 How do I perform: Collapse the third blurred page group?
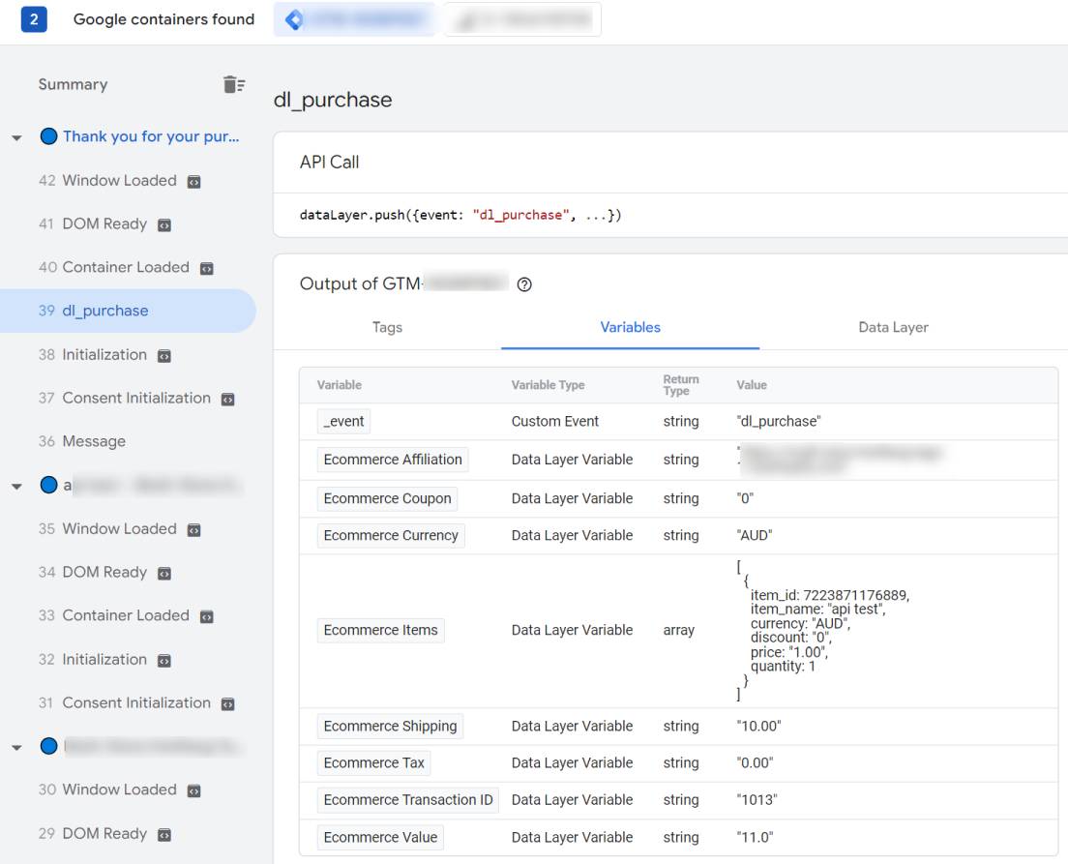pyautogui.click(x=17, y=748)
